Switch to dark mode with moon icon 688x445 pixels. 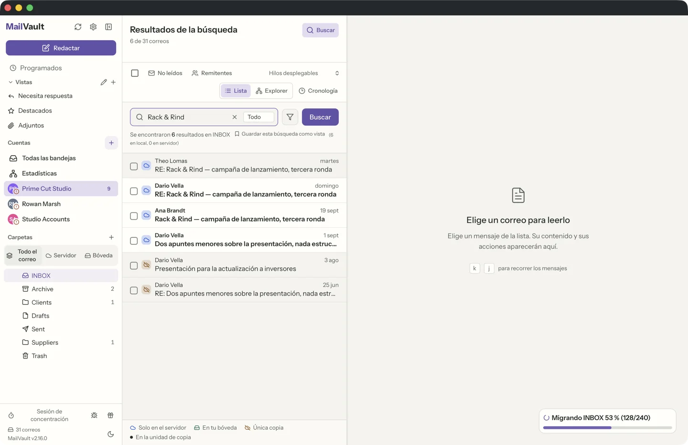click(x=110, y=434)
